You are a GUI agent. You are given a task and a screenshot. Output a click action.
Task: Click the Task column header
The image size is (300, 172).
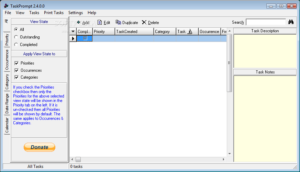(187, 32)
